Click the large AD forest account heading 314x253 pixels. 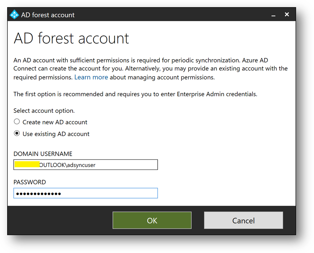coord(71,38)
